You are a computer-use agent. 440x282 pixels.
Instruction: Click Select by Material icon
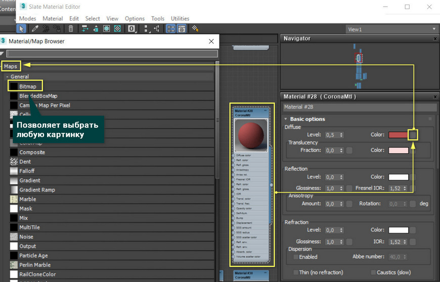(x=195, y=29)
